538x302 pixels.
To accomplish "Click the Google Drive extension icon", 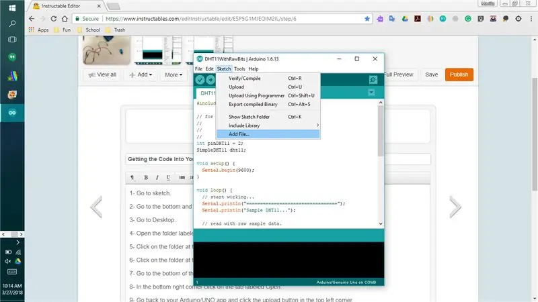I will coord(405,19).
